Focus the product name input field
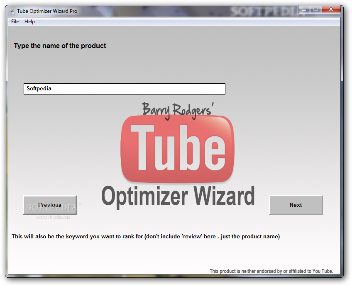 point(125,89)
